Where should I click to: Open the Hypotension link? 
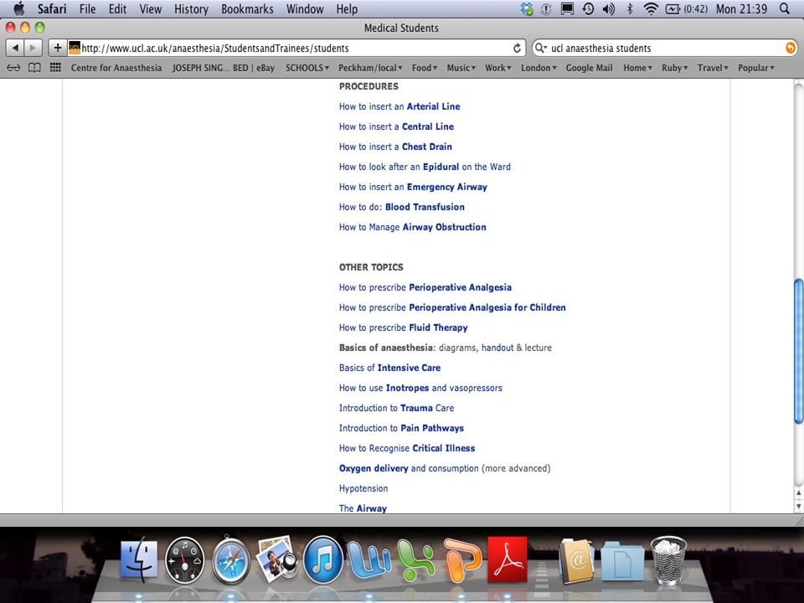(363, 488)
